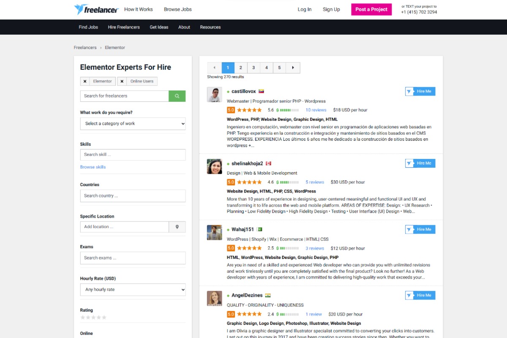Click the green search magnifier button
The image size is (507, 338).
tap(177, 96)
